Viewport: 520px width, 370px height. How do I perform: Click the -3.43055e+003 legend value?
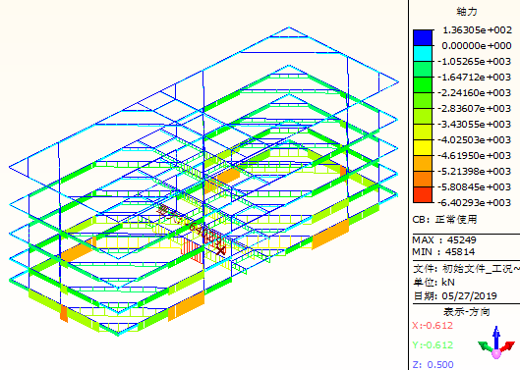[x=475, y=125]
